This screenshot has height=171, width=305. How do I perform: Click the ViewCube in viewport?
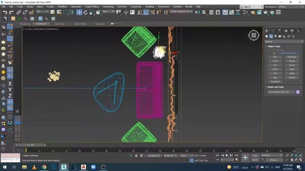pos(254,35)
